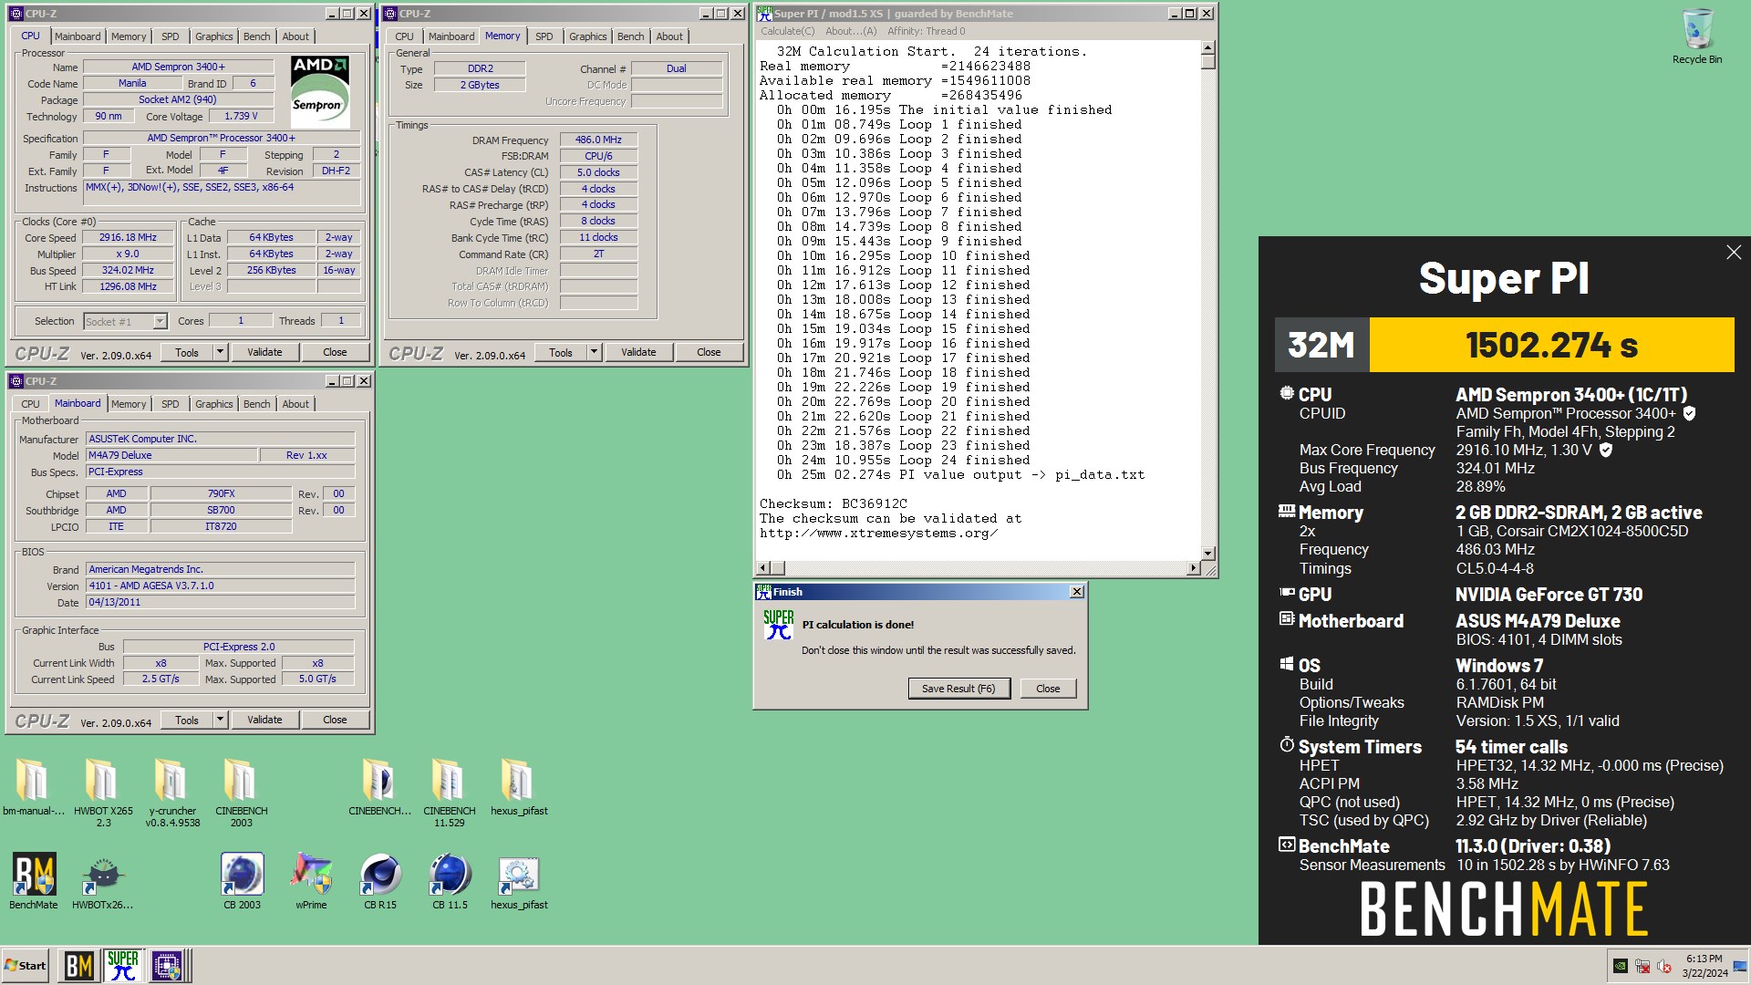Click the Loop 24 finished line
Screen dimensions: 1751x985
coord(904,461)
